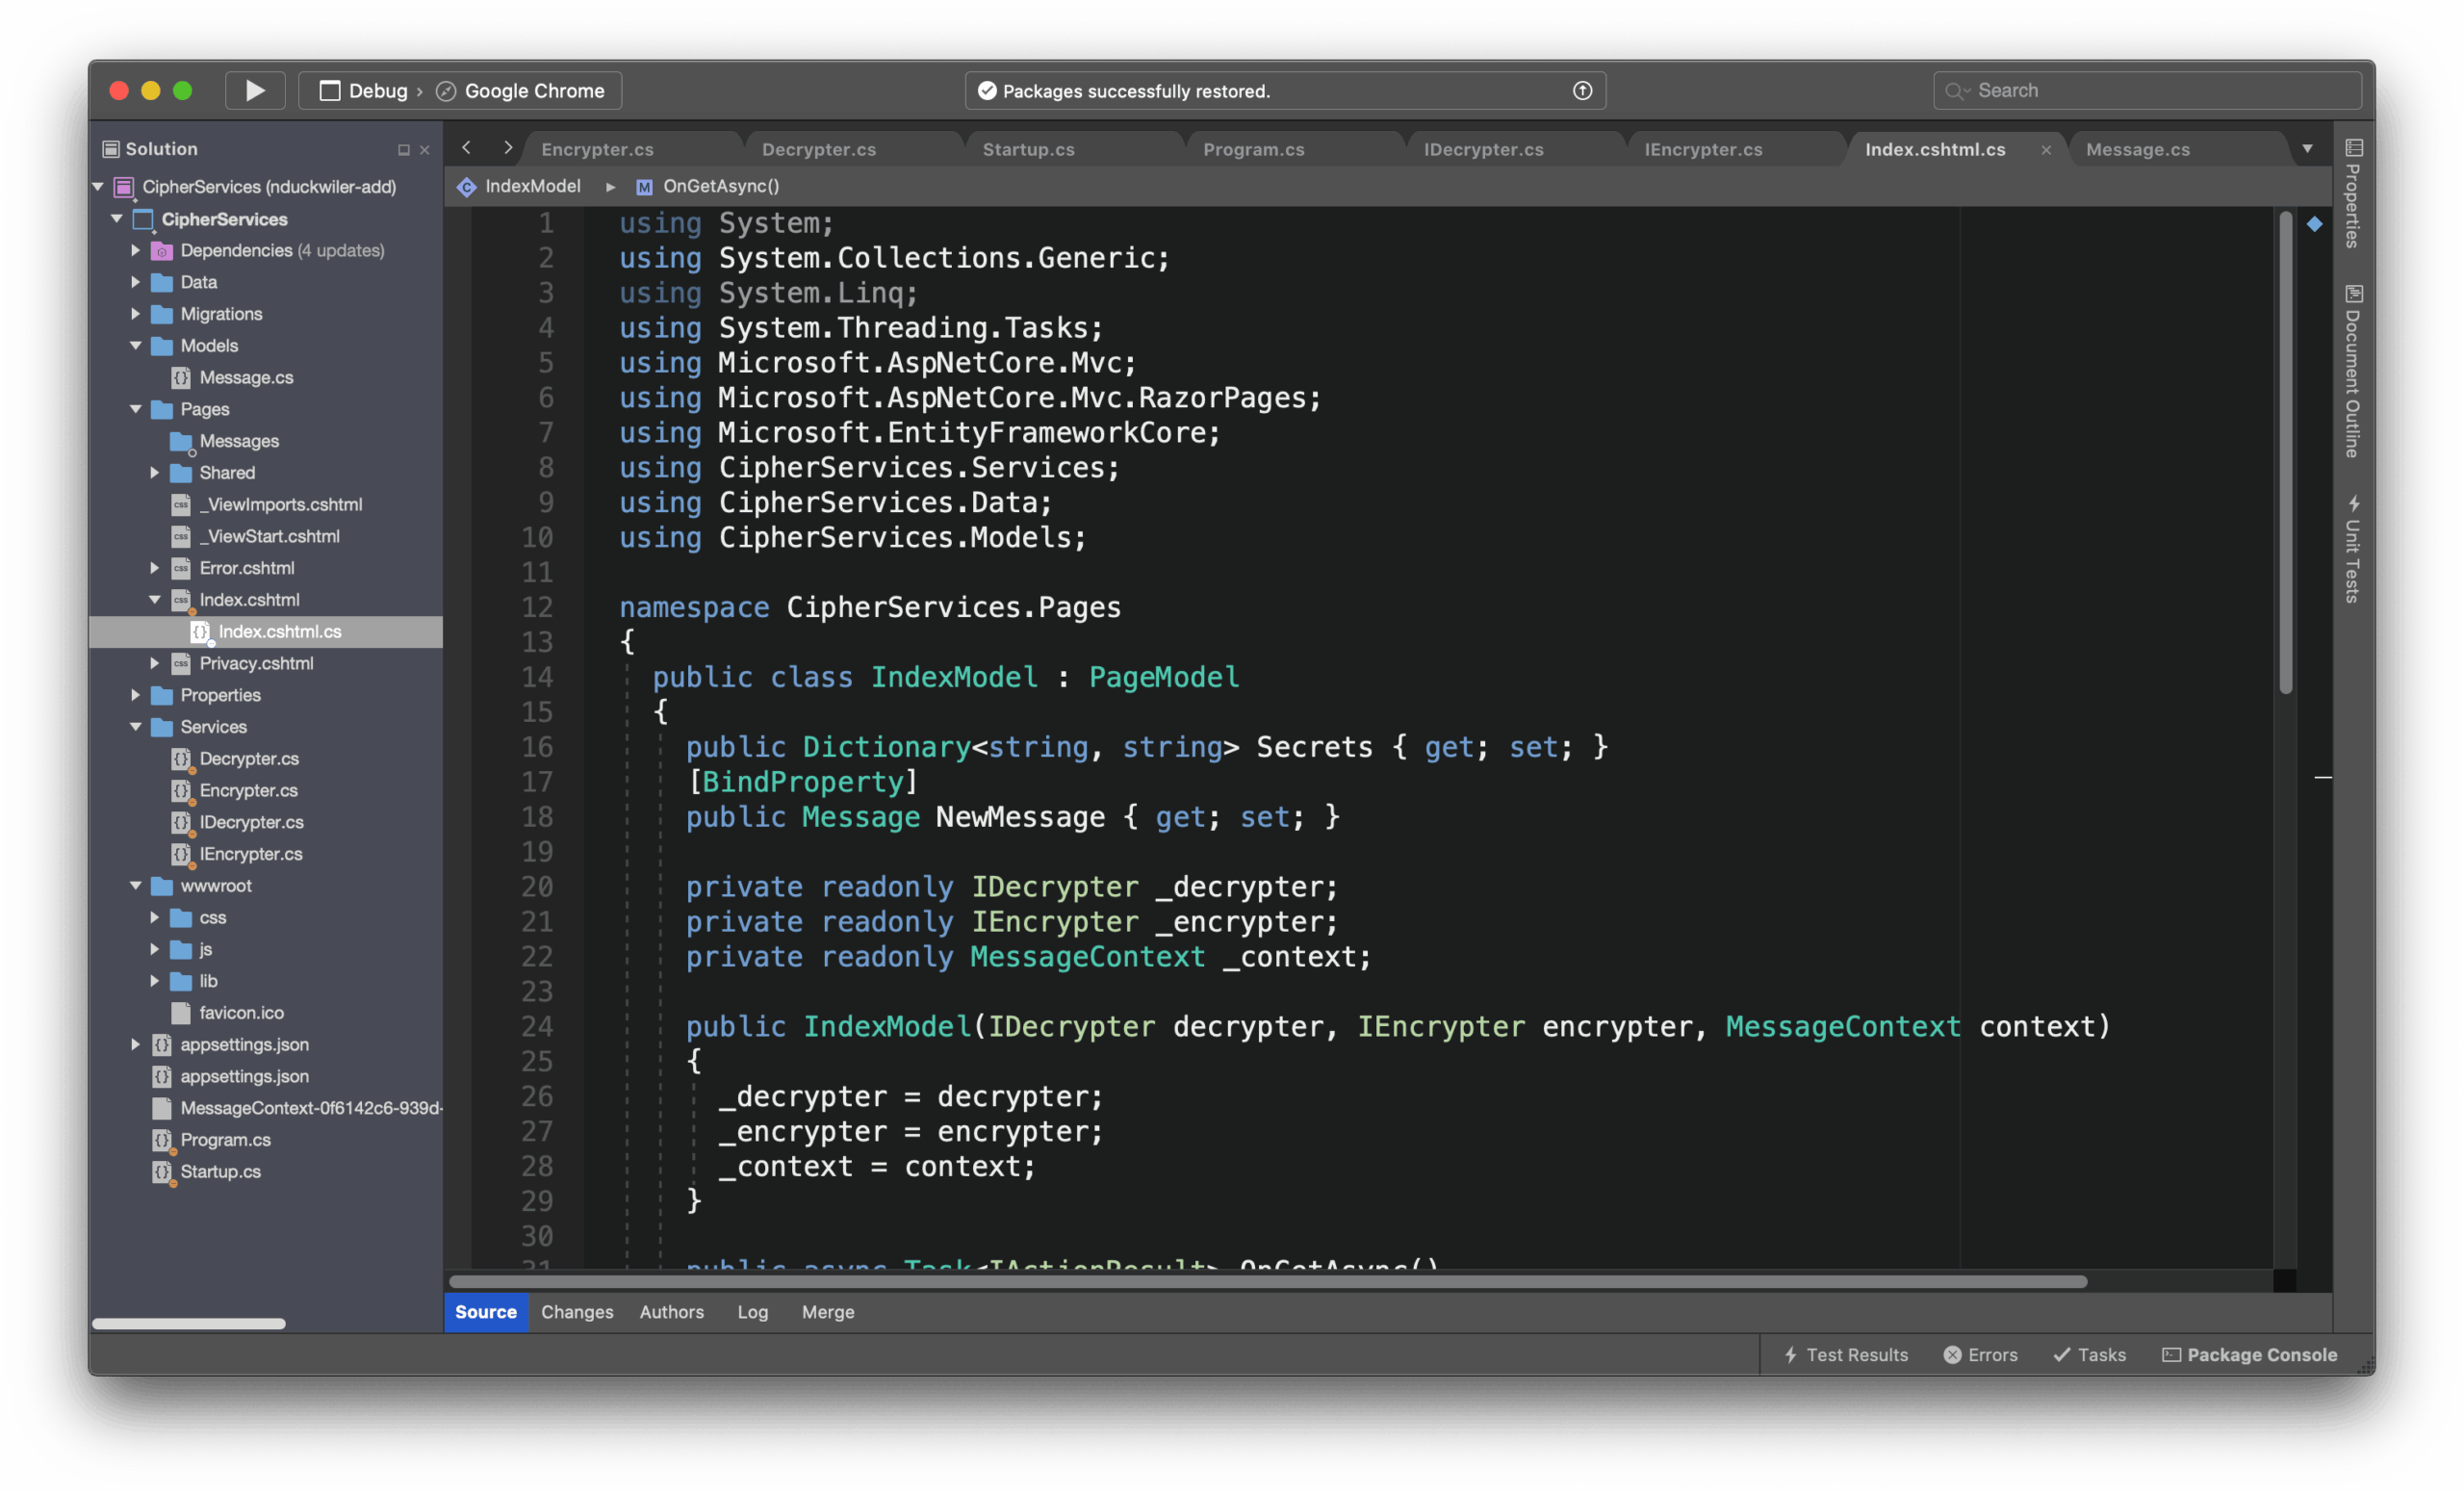Image resolution: width=2464 pixels, height=1493 pixels.
Task: Open the Errors pad
Action: pyautogui.click(x=1980, y=1355)
